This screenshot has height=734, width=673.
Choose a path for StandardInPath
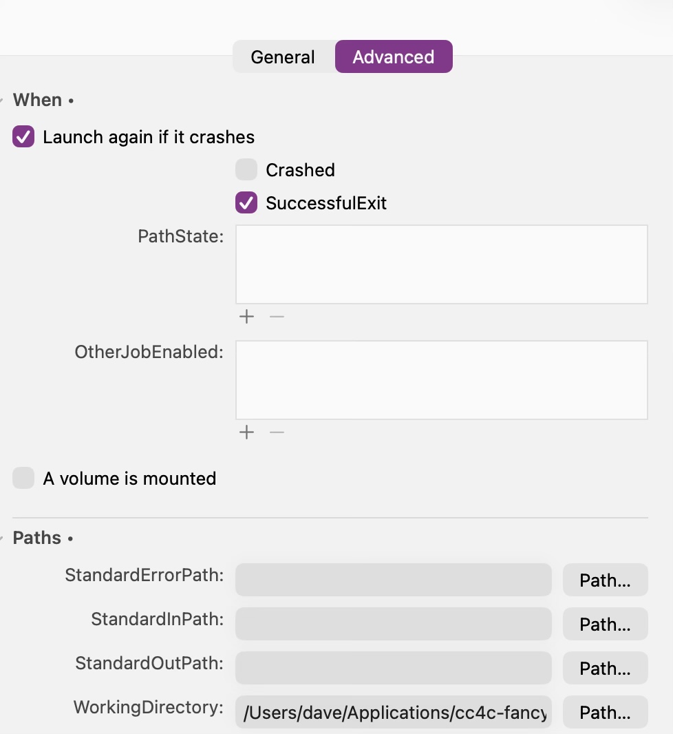pos(605,625)
